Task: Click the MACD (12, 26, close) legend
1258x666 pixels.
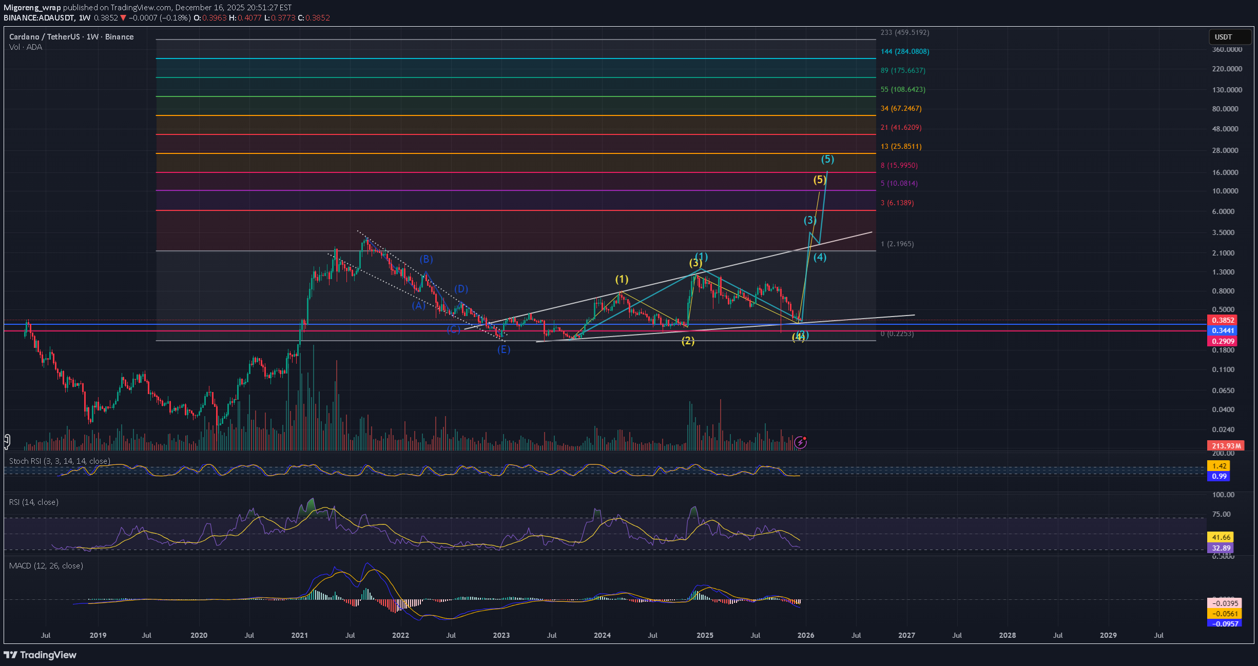Action: point(46,566)
